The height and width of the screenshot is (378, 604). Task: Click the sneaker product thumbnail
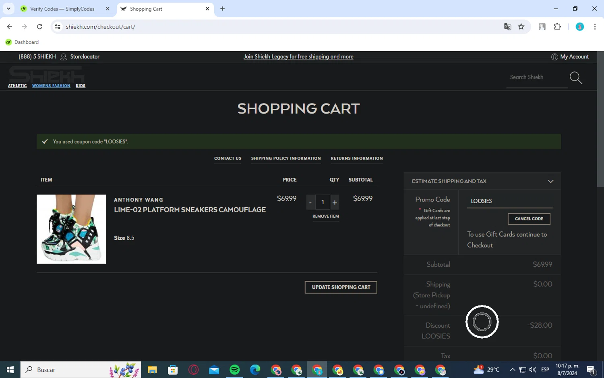71,229
